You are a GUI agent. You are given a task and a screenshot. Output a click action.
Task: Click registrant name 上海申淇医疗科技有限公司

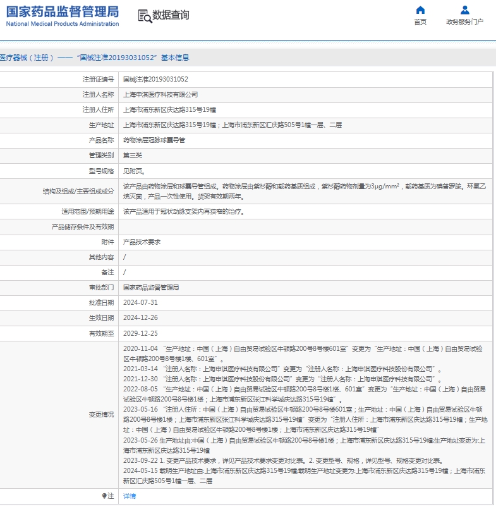(160, 94)
